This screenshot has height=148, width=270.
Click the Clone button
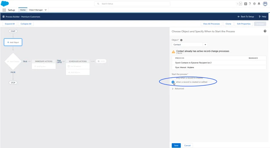click(228, 24)
